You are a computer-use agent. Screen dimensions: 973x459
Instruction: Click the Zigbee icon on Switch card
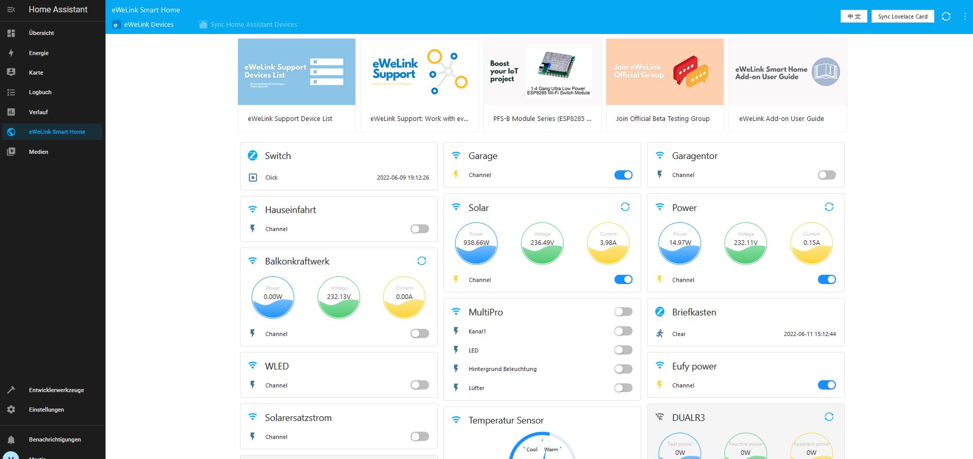coord(252,155)
